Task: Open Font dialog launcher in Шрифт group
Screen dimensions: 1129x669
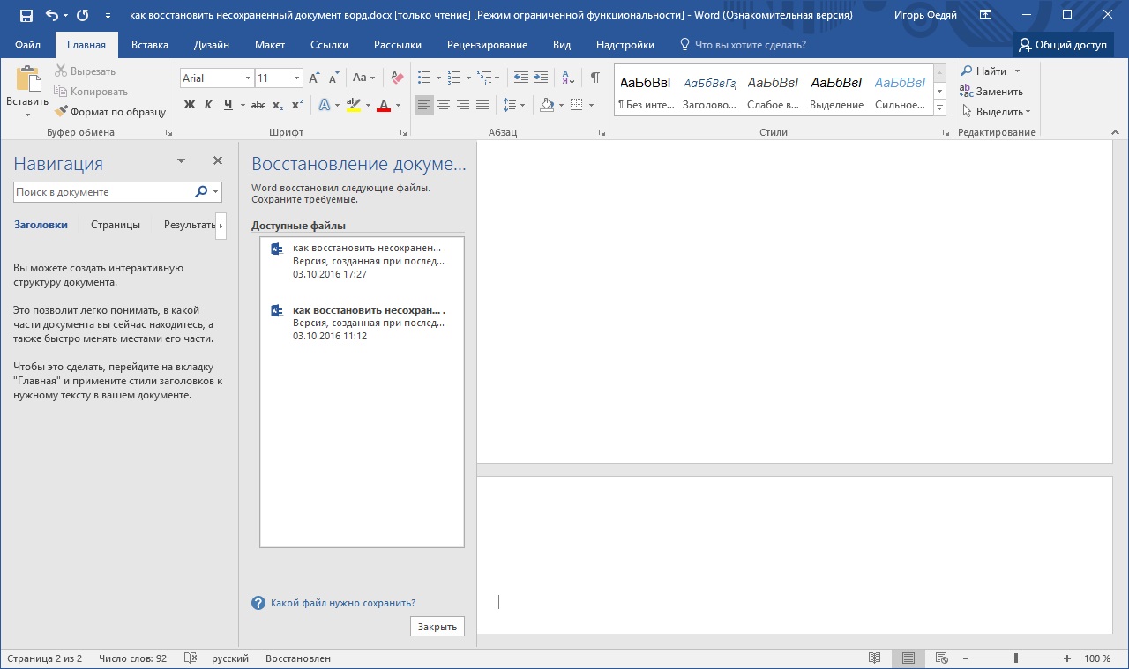Action: coord(403,133)
